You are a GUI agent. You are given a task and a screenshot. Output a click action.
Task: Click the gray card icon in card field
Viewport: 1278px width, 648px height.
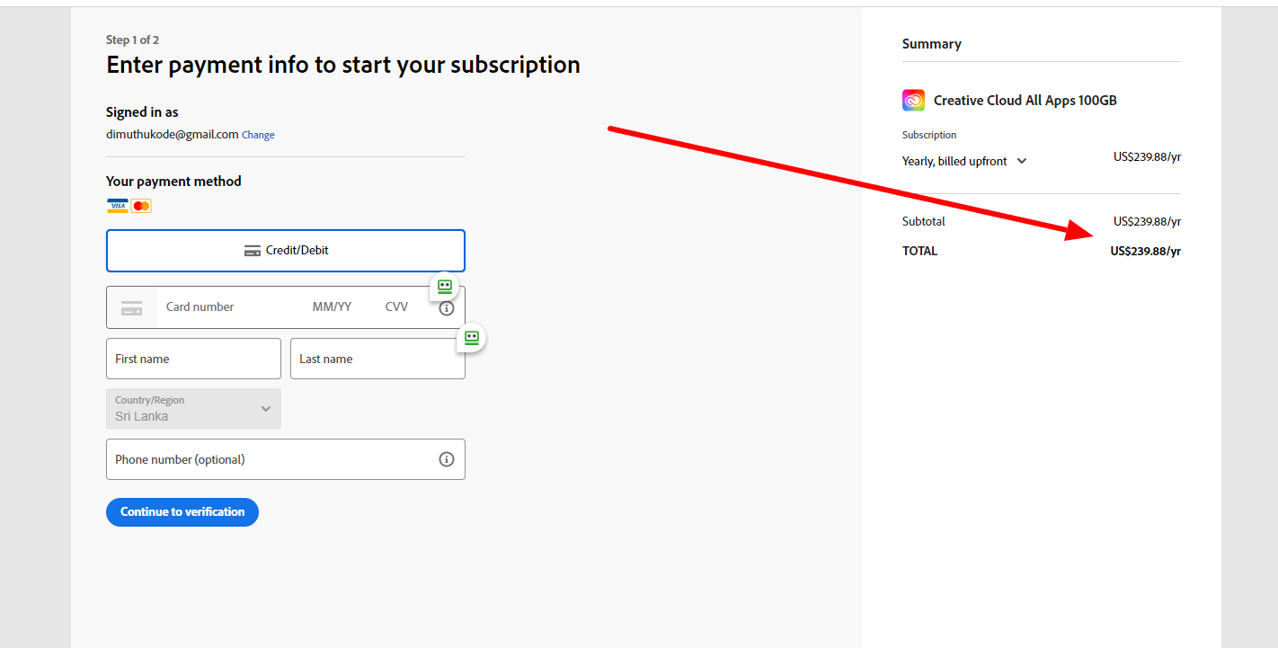(131, 307)
